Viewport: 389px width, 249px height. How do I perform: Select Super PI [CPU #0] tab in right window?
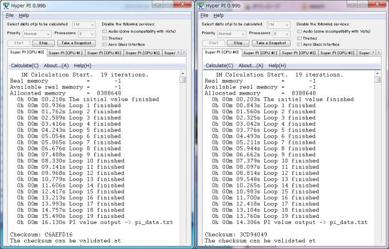(x=222, y=52)
